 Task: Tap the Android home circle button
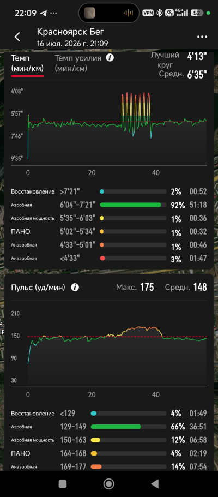pyautogui.click(x=108, y=483)
